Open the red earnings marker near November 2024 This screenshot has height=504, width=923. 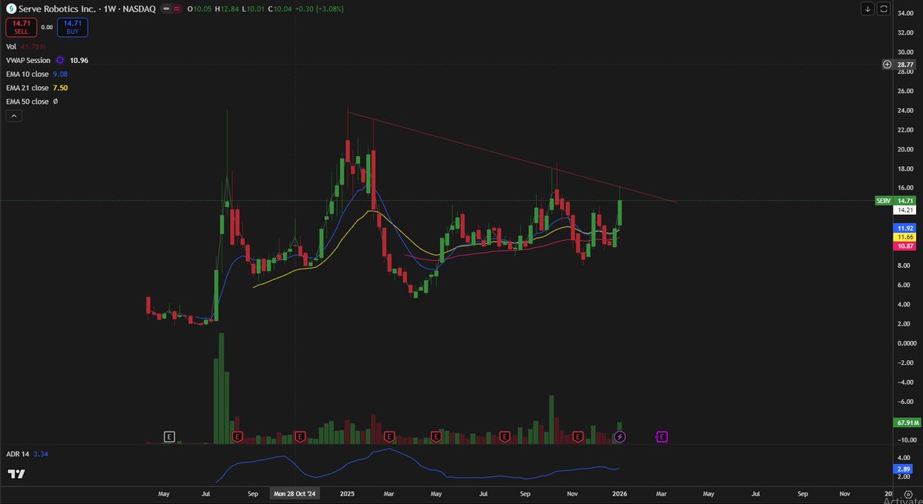click(x=302, y=437)
